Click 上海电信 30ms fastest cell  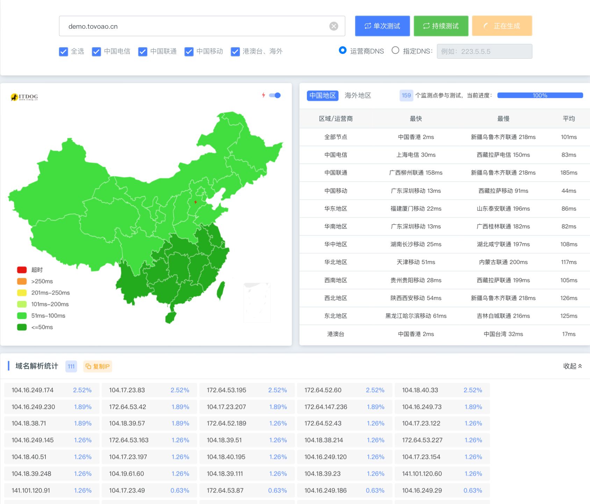[x=416, y=155]
